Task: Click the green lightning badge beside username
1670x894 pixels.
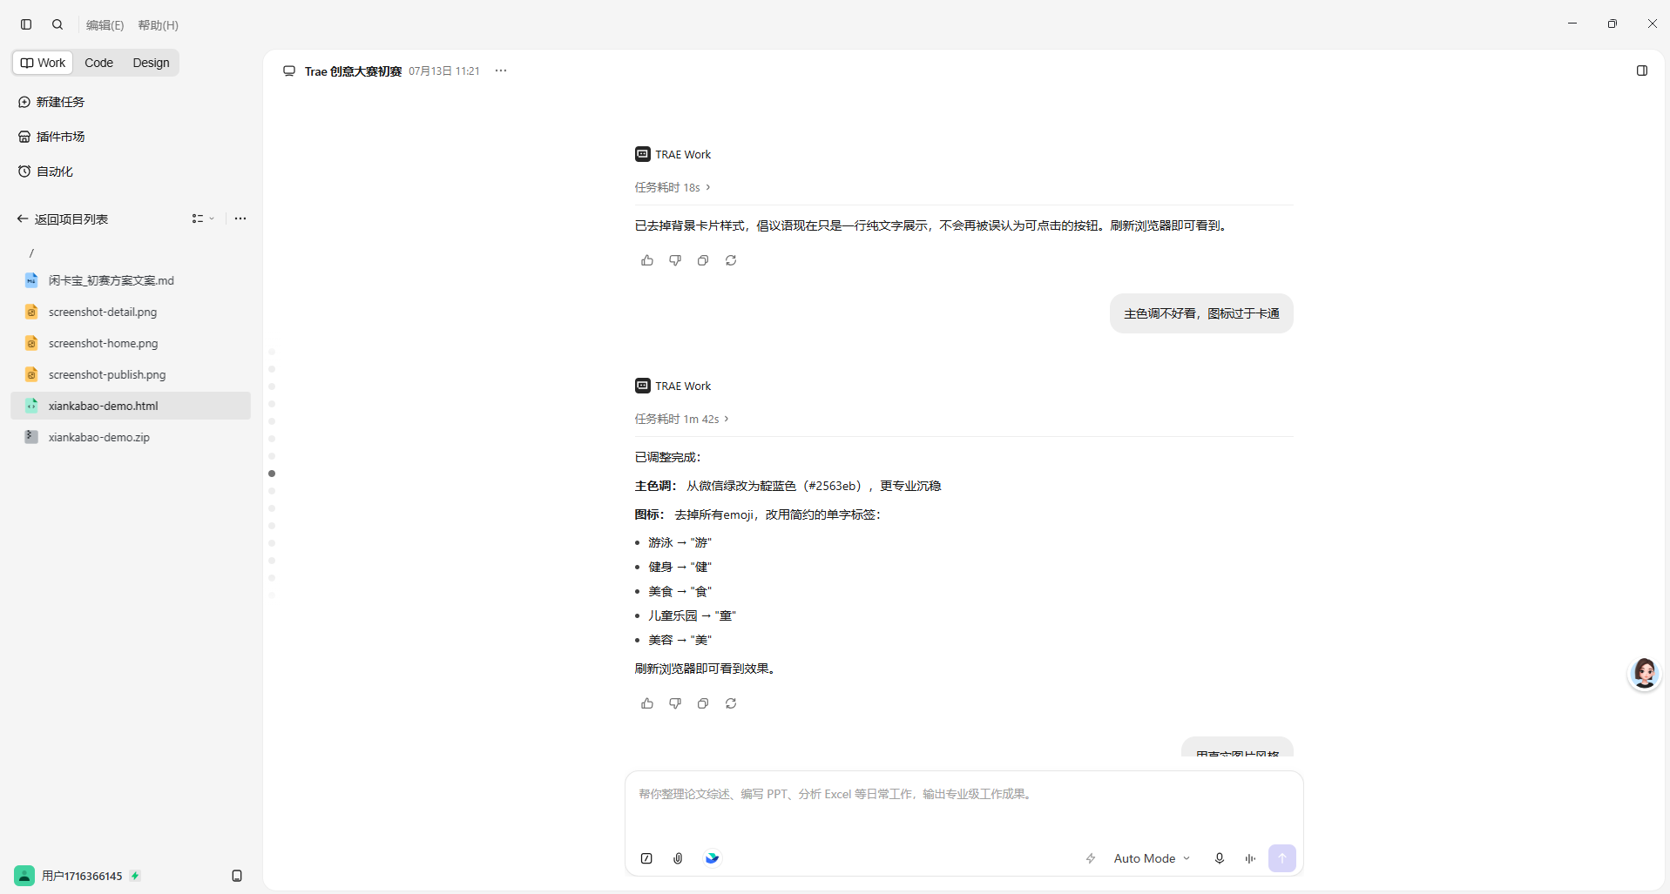Action: pyautogui.click(x=135, y=876)
